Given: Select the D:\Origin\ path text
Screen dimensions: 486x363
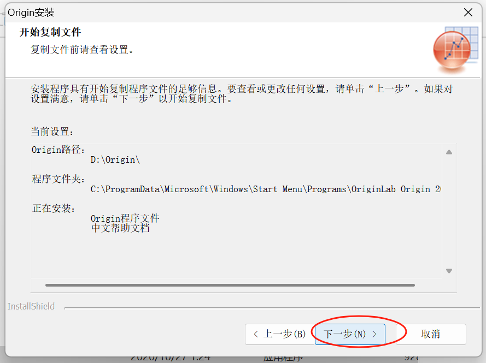Looking at the screenshot, I should 115,160.
